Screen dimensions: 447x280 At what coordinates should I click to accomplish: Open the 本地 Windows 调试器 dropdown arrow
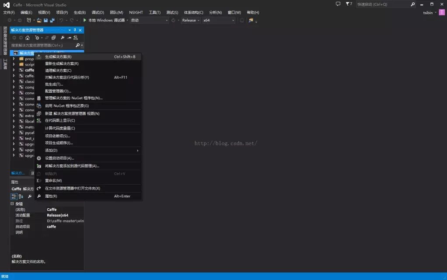(127, 20)
